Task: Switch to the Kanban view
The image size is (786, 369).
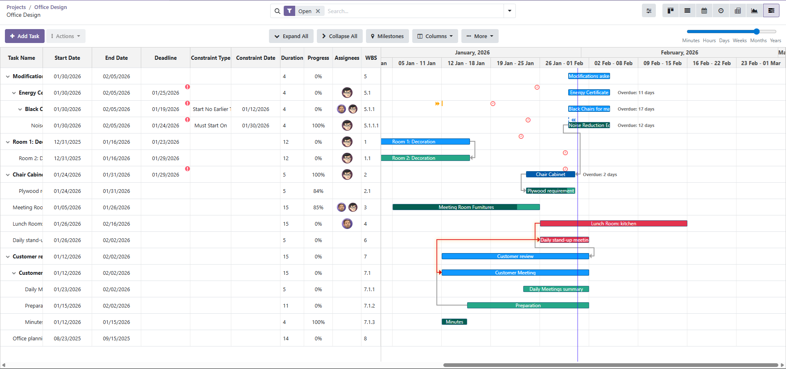Action: (670, 11)
